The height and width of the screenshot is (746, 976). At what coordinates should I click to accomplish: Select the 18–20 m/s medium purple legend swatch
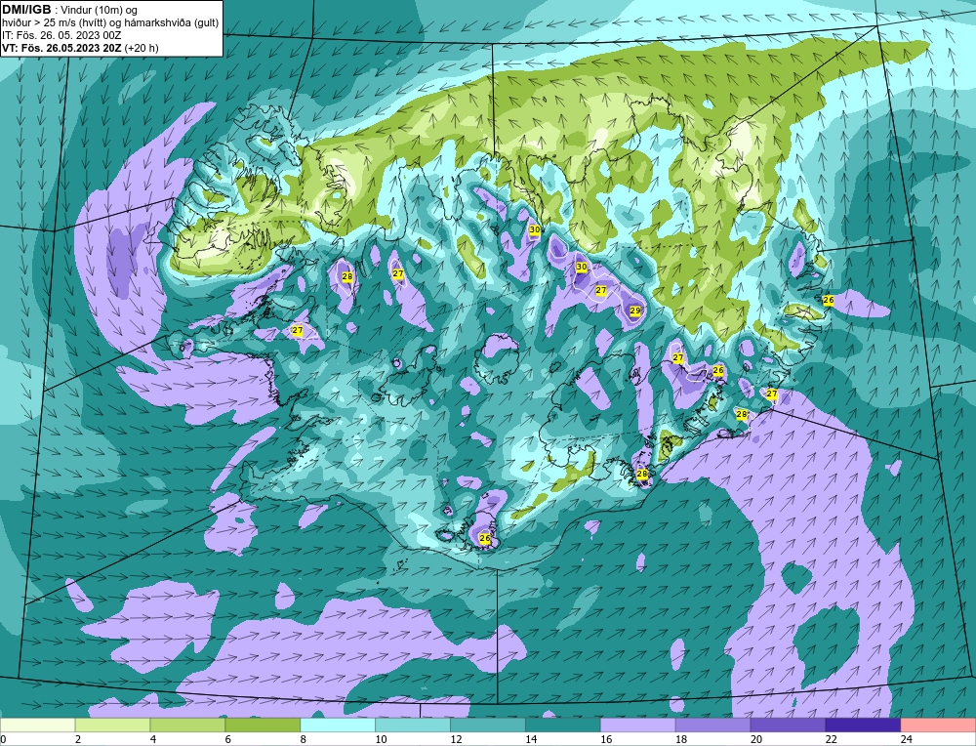712,725
